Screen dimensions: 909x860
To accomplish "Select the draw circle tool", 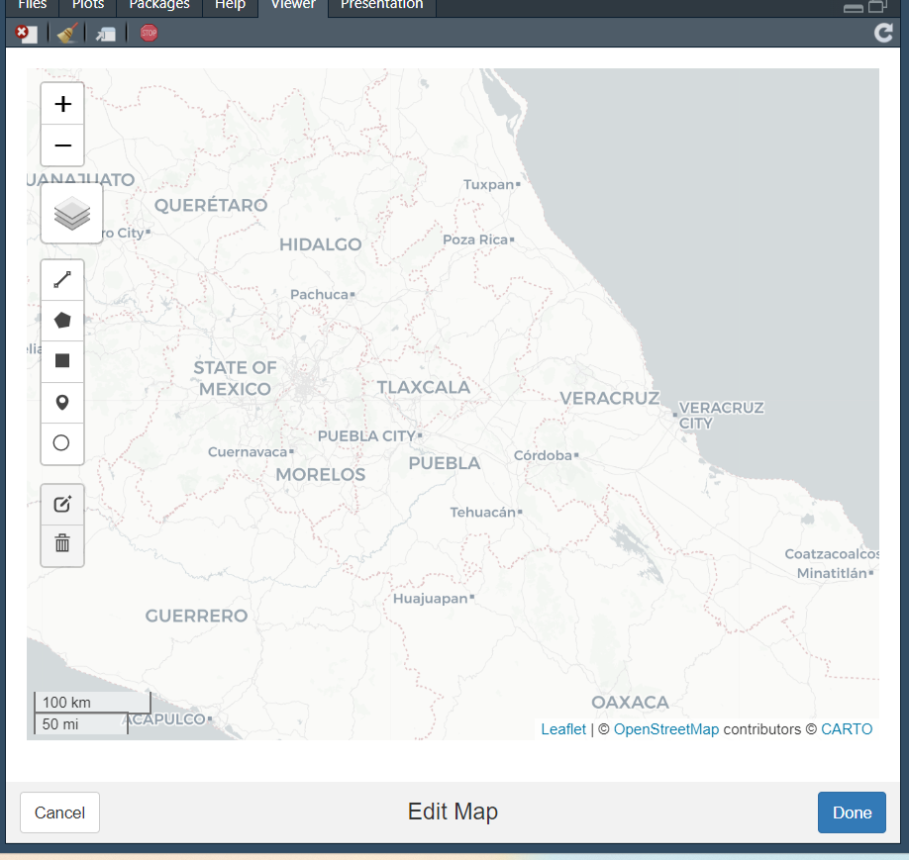I will (62, 443).
